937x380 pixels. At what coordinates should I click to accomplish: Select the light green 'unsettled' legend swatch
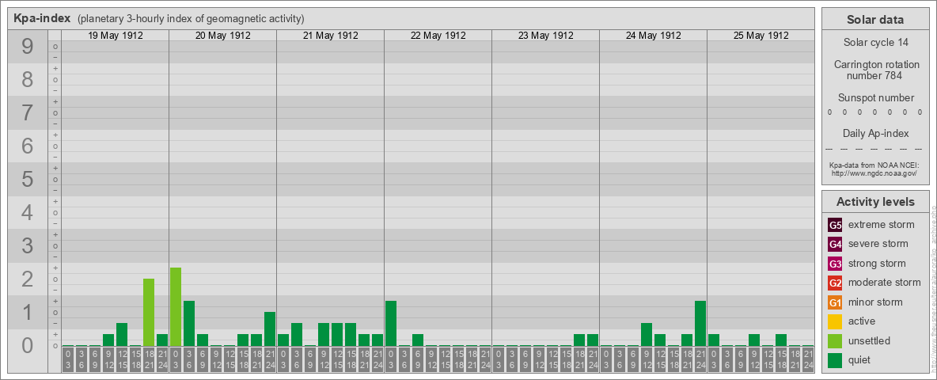click(836, 340)
